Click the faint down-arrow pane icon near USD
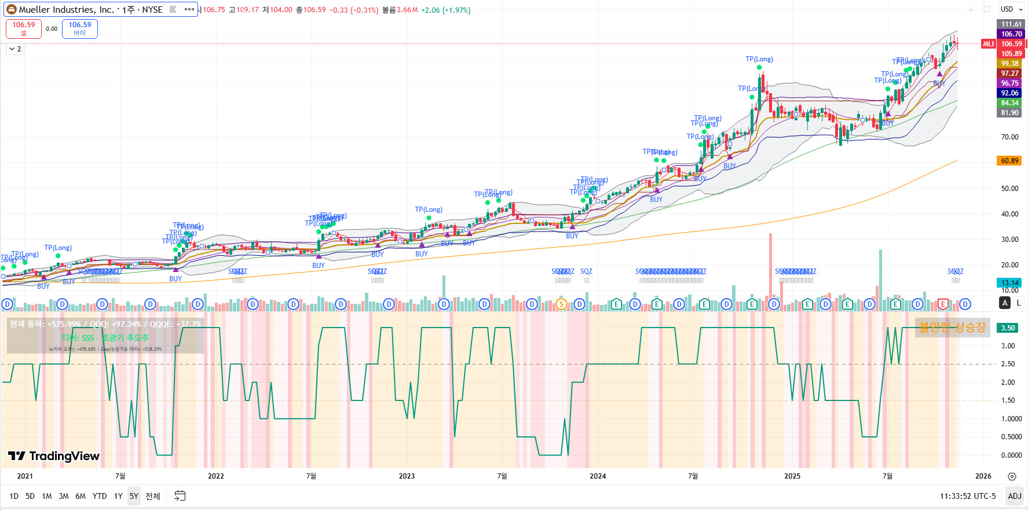The height and width of the screenshot is (511, 1028). pos(971,9)
